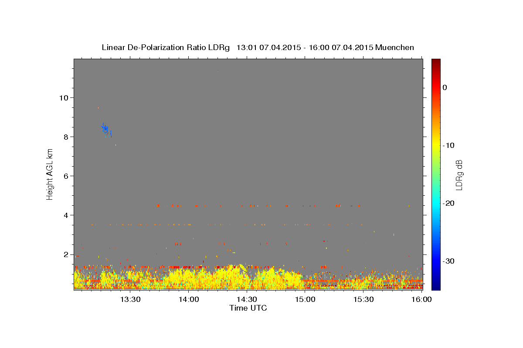Viewport: 523px width, 348px height.
Task: Click the plot title 'Linear De-Polarization Ratio LDRg'
Action: (x=165, y=47)
